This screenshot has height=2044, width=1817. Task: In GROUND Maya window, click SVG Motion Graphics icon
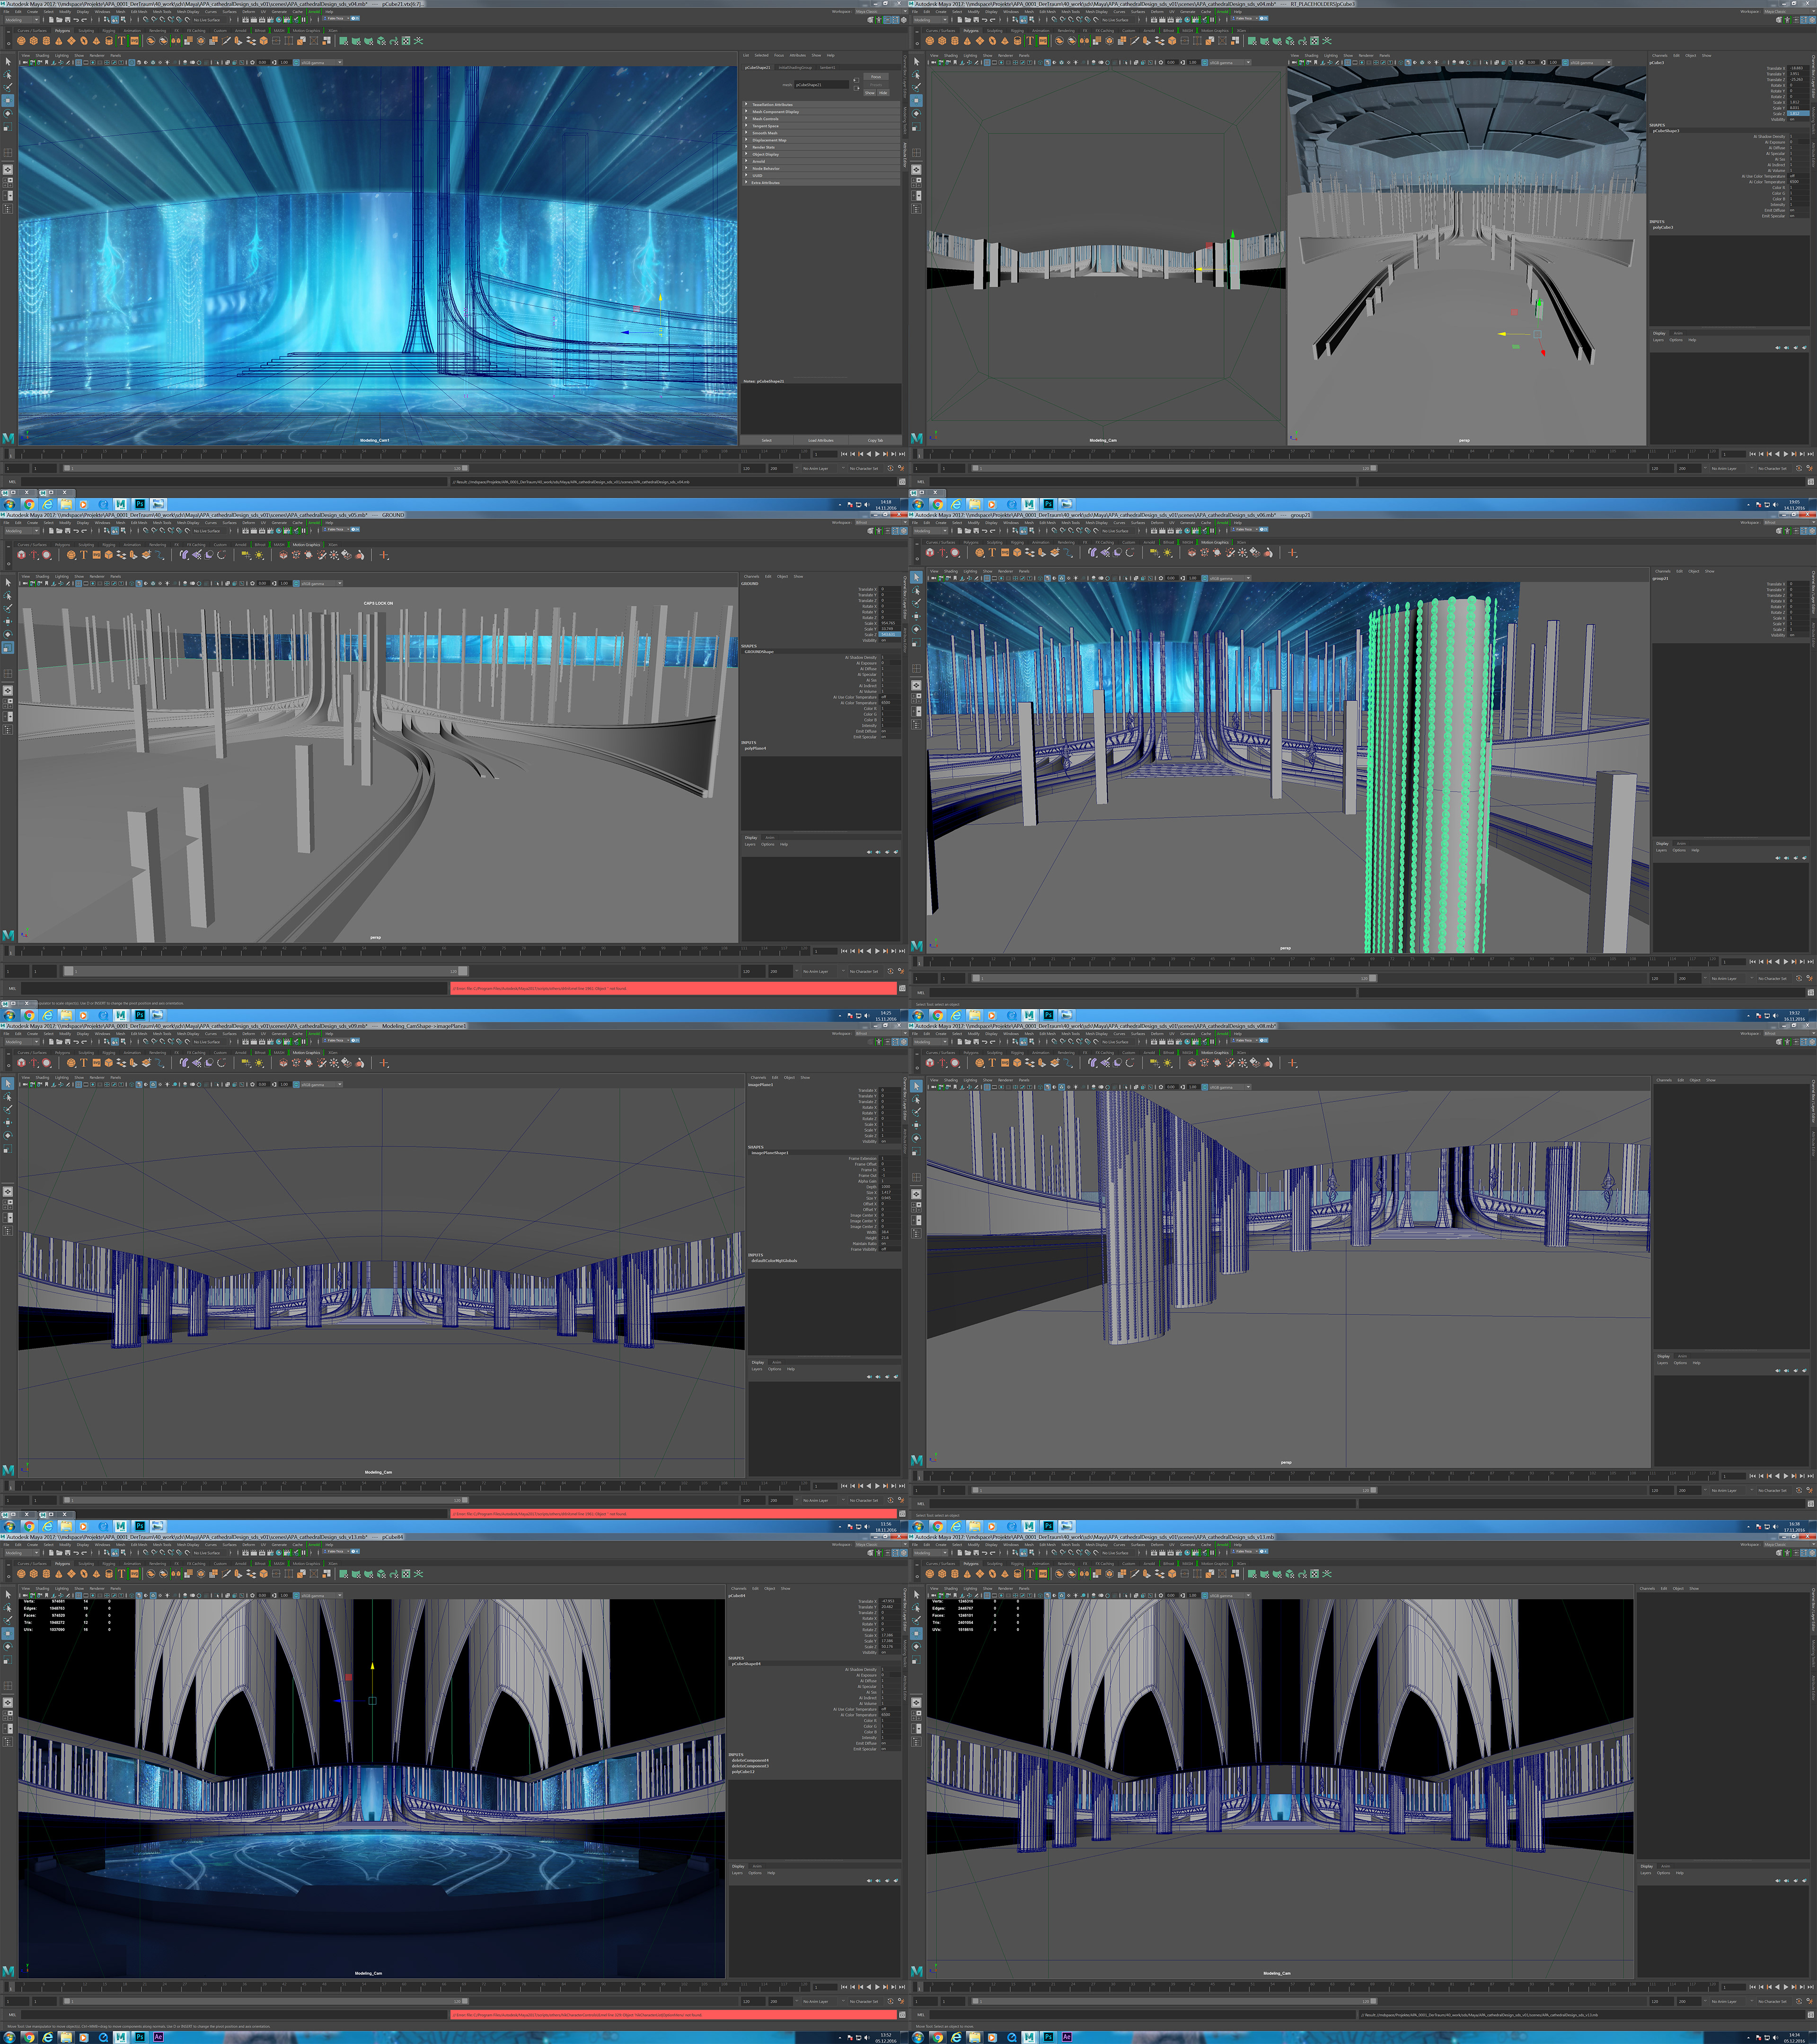point(97,555)
